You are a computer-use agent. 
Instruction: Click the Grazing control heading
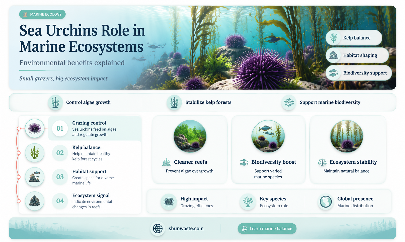point(89,123)
